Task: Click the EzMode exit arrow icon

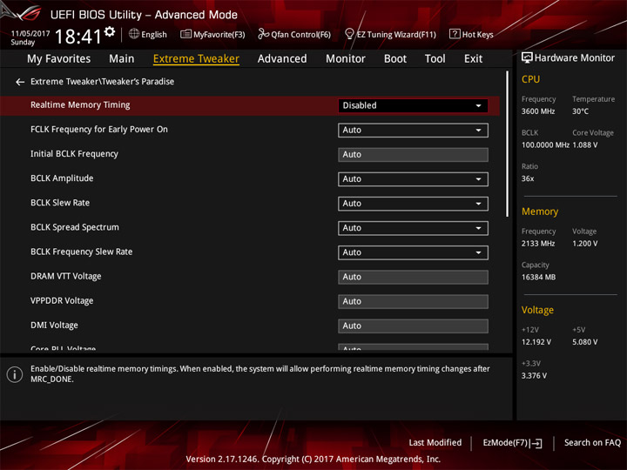Action: click(x=536, y=443)
